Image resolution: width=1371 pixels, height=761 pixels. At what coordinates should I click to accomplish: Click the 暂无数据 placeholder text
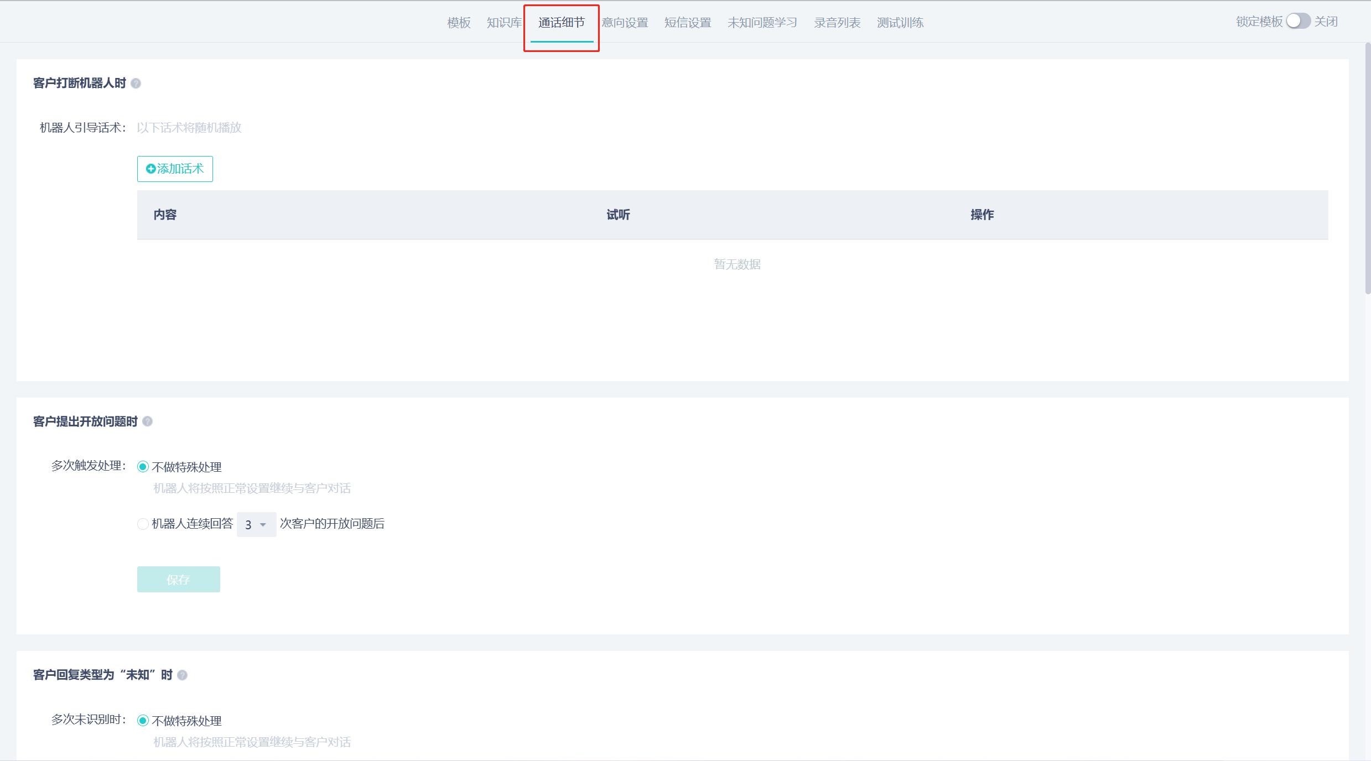tap(738, 264)
